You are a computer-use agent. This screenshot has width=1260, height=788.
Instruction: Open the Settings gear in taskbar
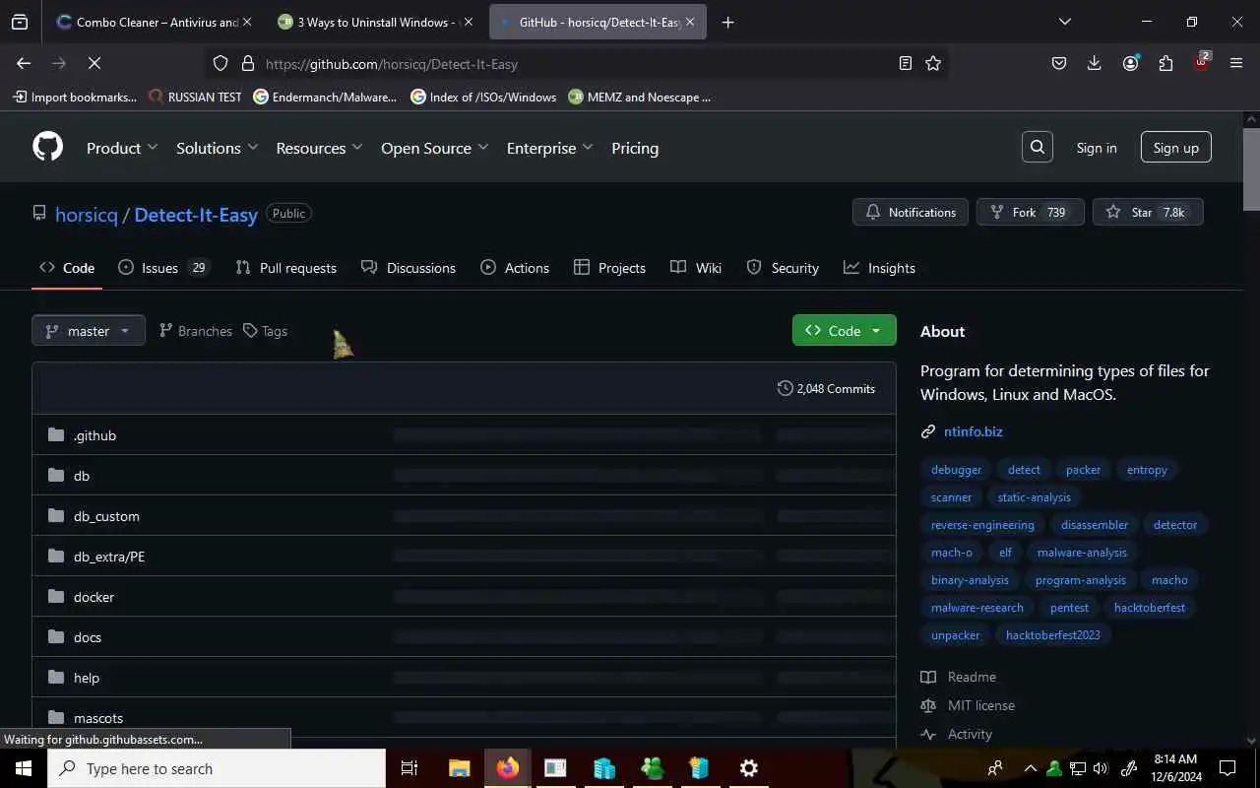click(749, 768)
